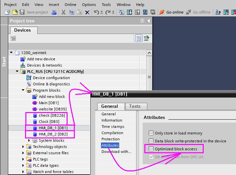Click the project tree scrollbar up arrow
236x175 pixels.
pos(149,53)
